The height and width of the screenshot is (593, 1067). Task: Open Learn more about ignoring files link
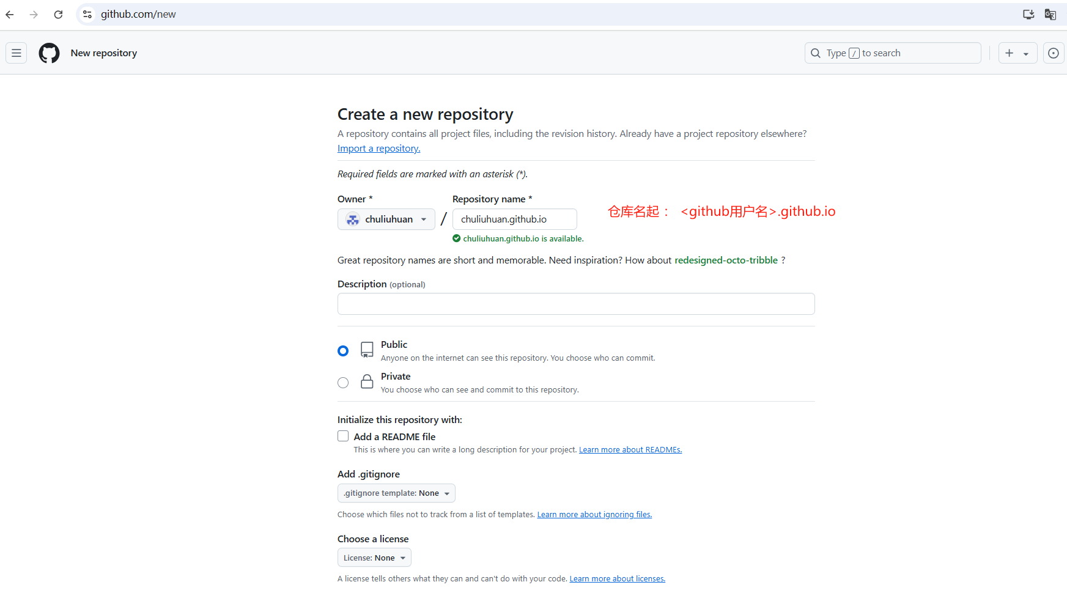point(594,515)
